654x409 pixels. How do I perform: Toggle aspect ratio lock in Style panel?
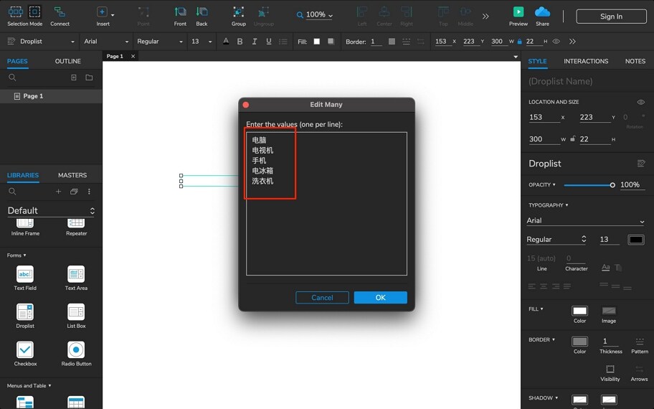pos(573,139)
